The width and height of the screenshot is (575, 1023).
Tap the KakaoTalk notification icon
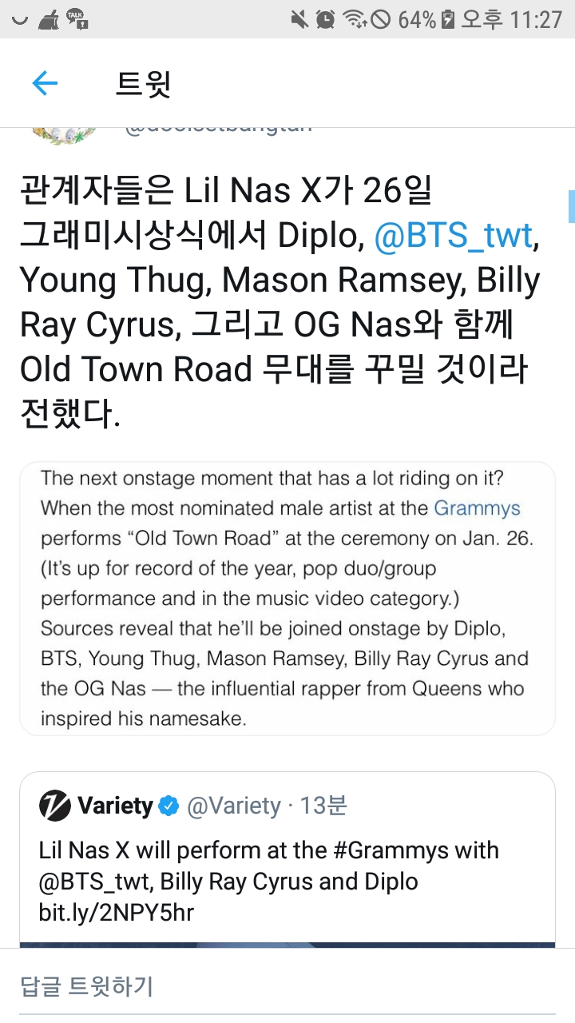[x=77, y=18]
